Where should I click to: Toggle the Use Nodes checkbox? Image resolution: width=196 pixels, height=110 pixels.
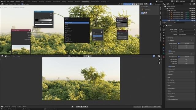[x=22, y=4]
